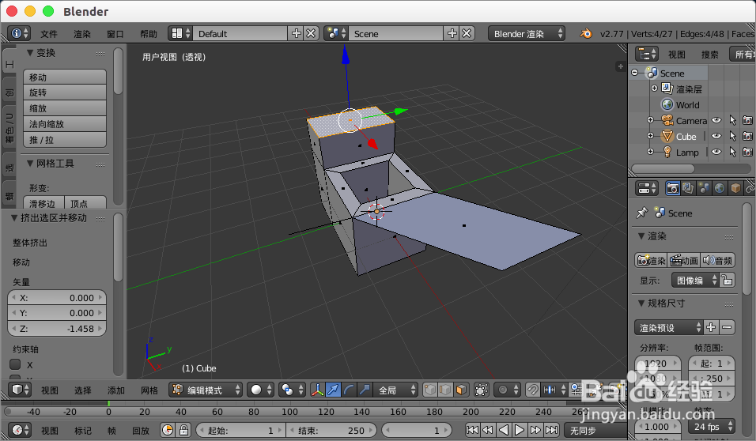
Task: Switch to vertex select mode icon
Action: (429, 390)
